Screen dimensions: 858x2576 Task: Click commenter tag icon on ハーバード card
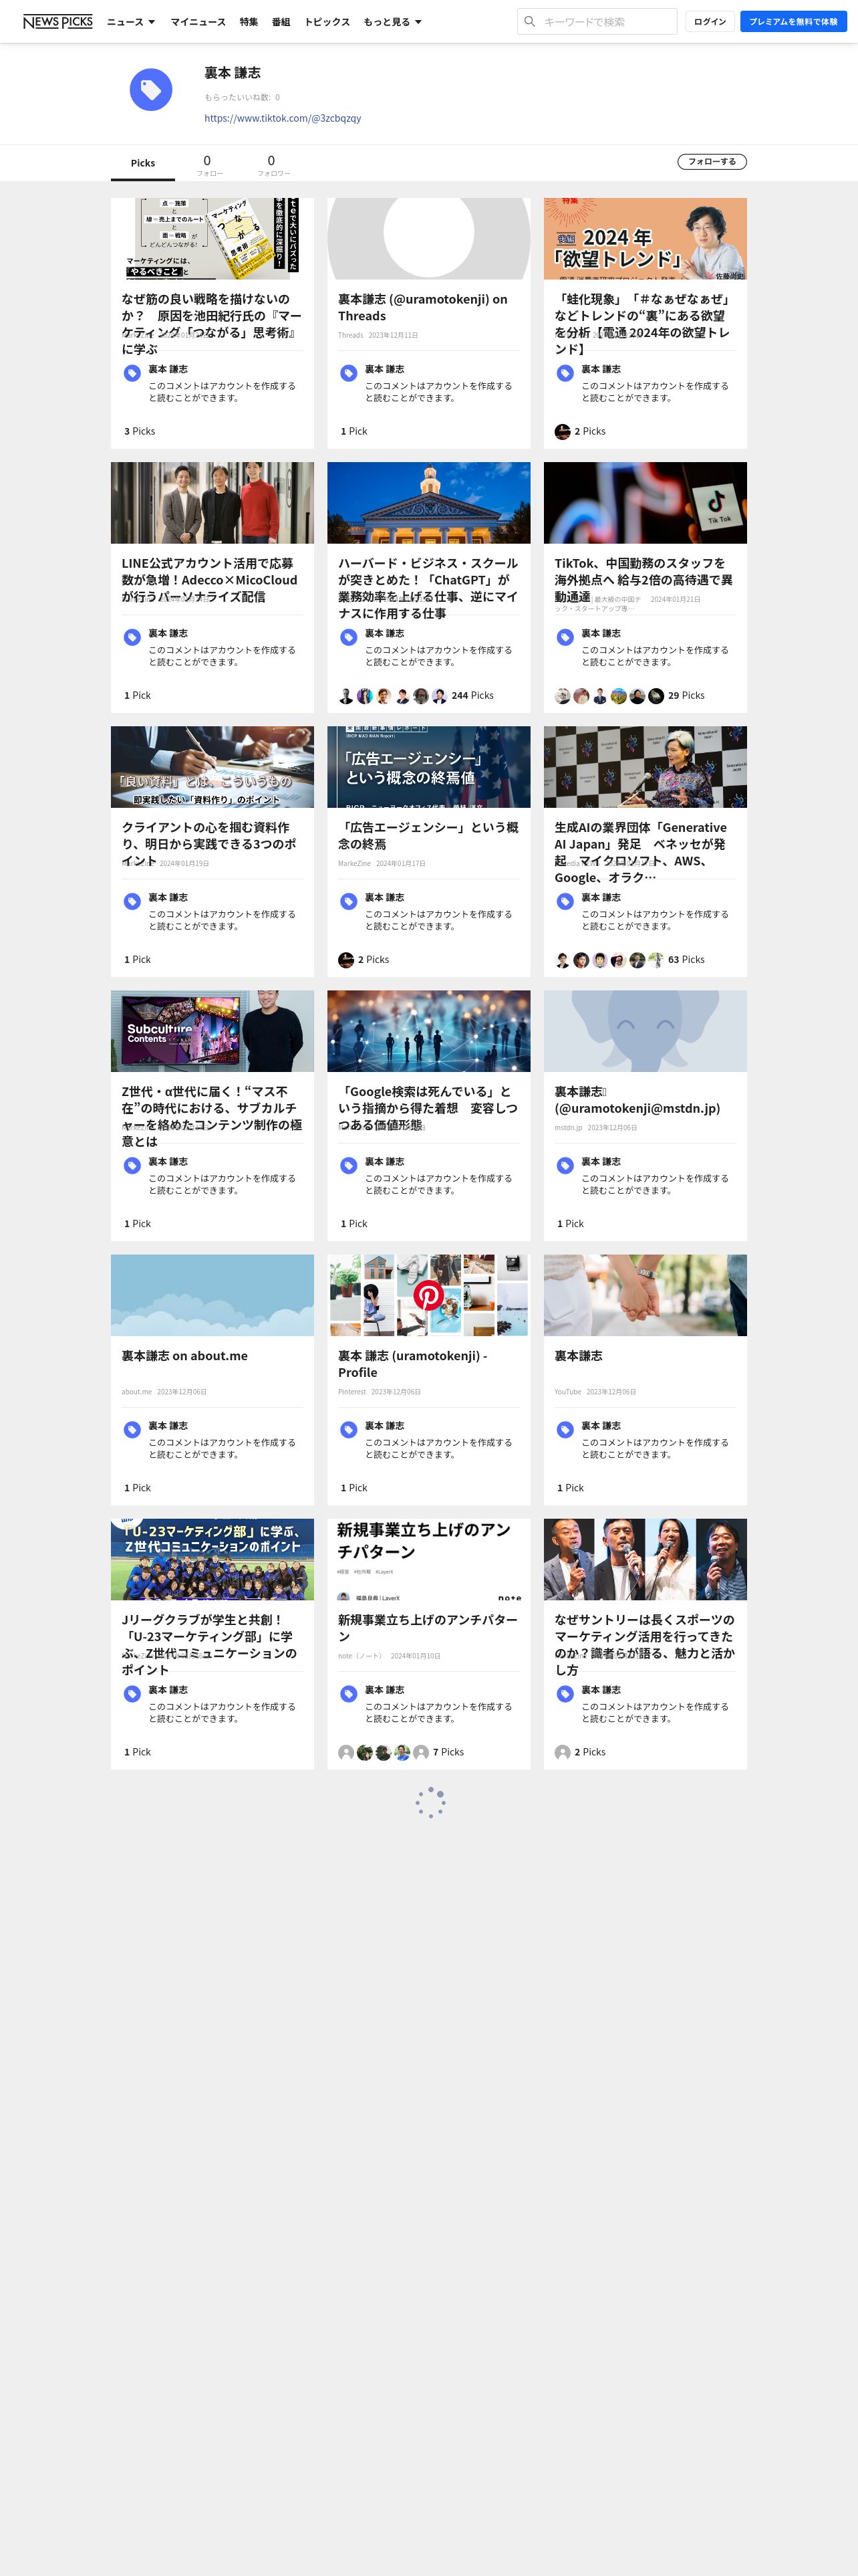coord(349,637)
